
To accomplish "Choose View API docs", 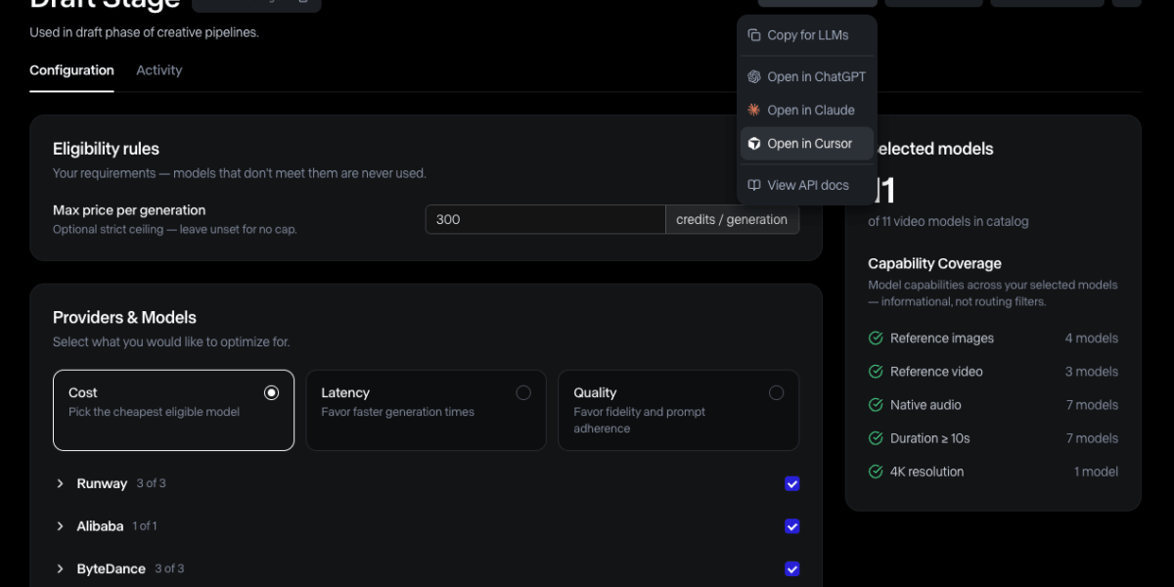I will [x=807, y=185].
